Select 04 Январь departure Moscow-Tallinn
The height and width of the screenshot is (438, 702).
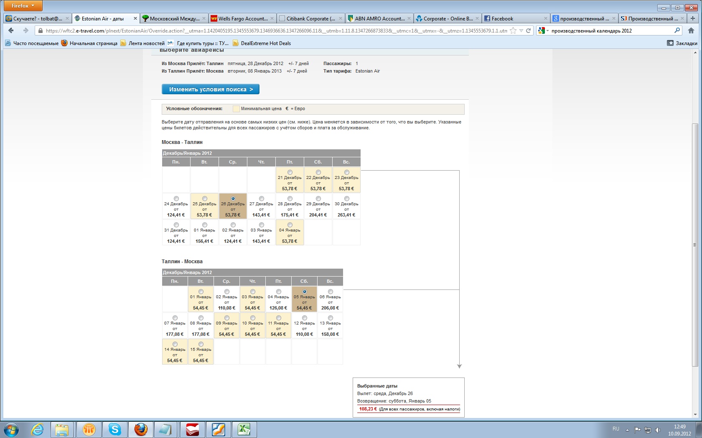tap(290, 225)
